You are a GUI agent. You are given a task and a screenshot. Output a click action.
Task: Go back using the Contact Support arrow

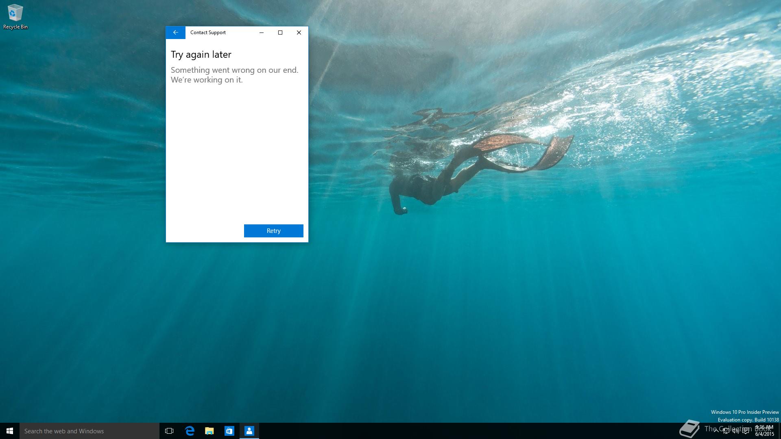click(x=176, y=33)
